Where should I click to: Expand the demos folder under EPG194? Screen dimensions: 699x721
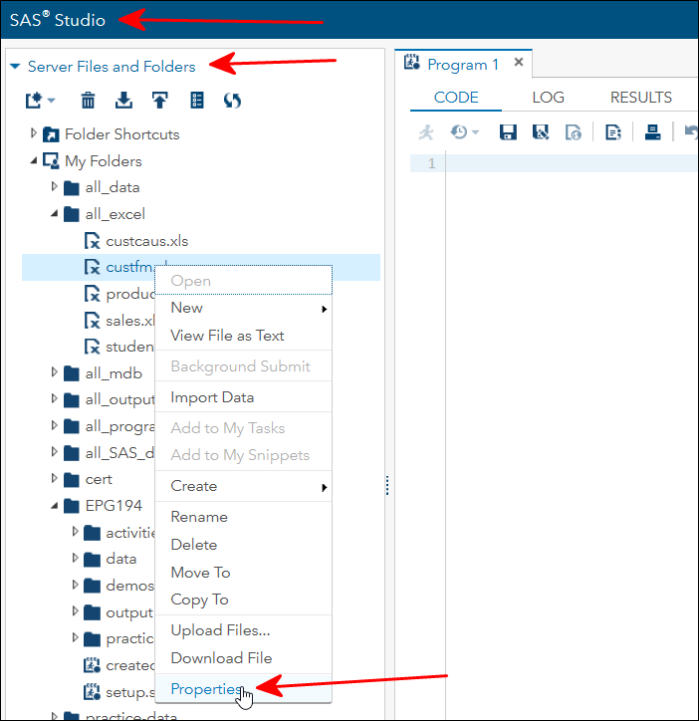tap(75, 585)
